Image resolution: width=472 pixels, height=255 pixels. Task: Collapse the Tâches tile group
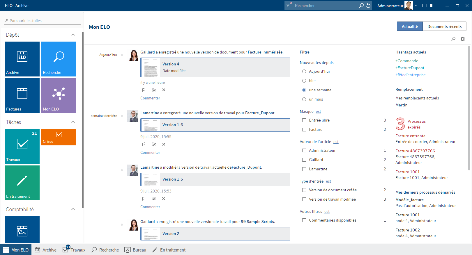coord(73,122)
